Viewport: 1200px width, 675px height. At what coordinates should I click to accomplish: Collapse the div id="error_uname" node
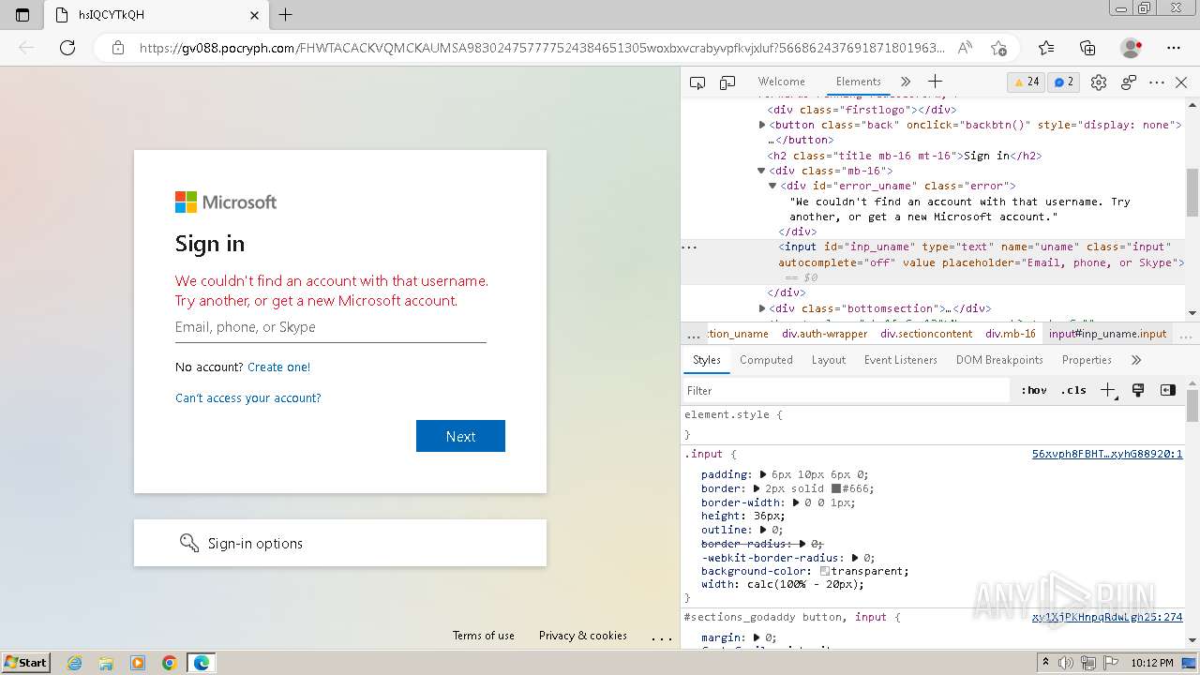772,186
